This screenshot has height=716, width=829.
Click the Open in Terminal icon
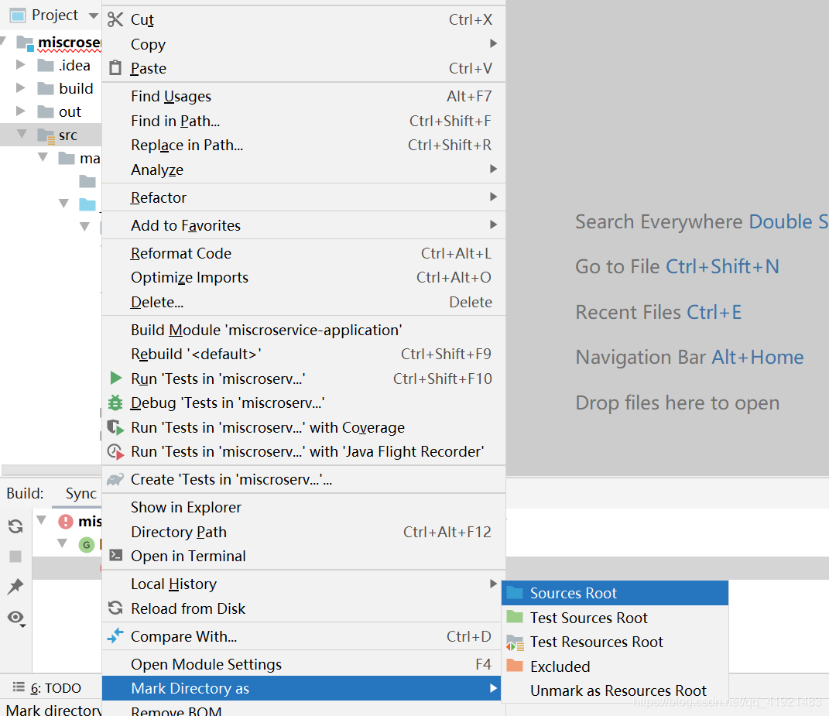coord(116,555)
